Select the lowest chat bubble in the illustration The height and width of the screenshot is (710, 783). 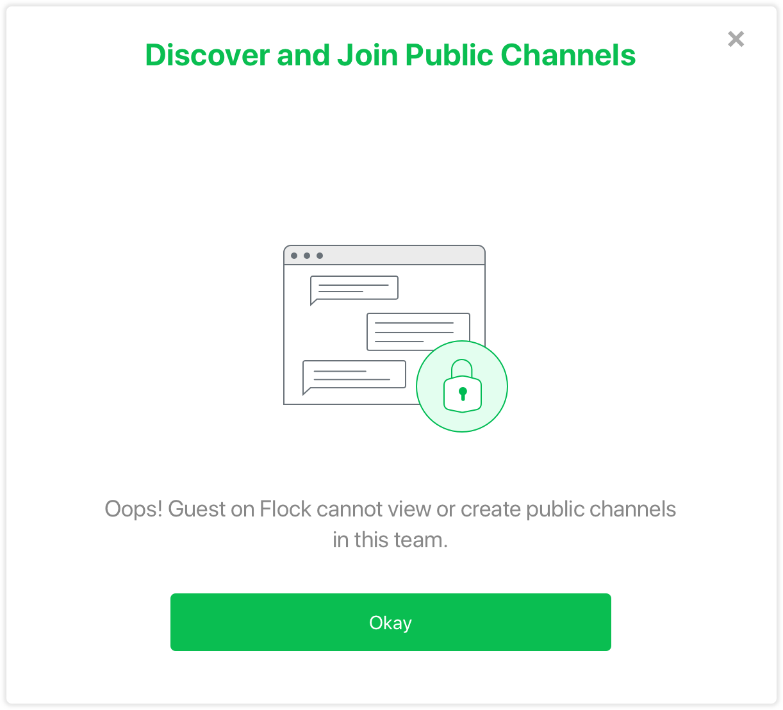[x=354, y=377]
